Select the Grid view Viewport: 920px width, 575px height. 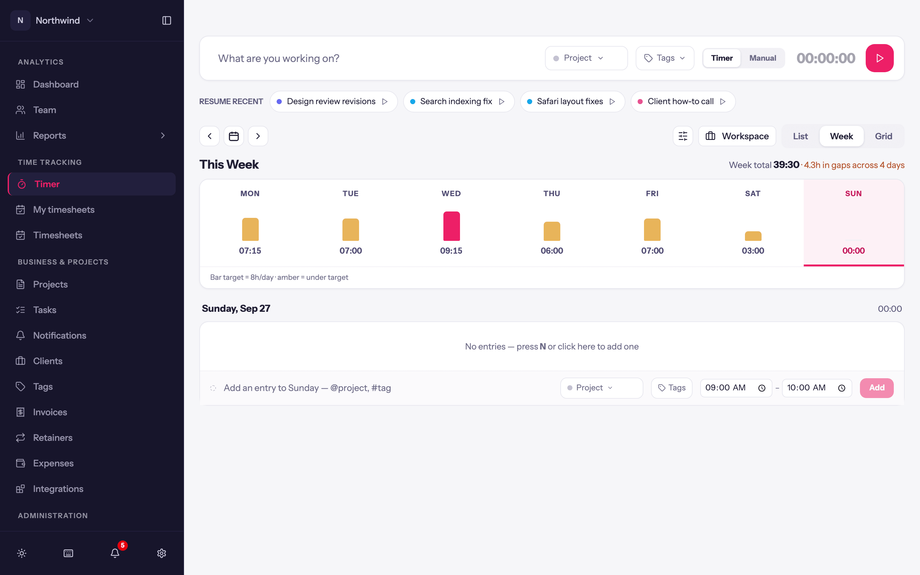883,136
